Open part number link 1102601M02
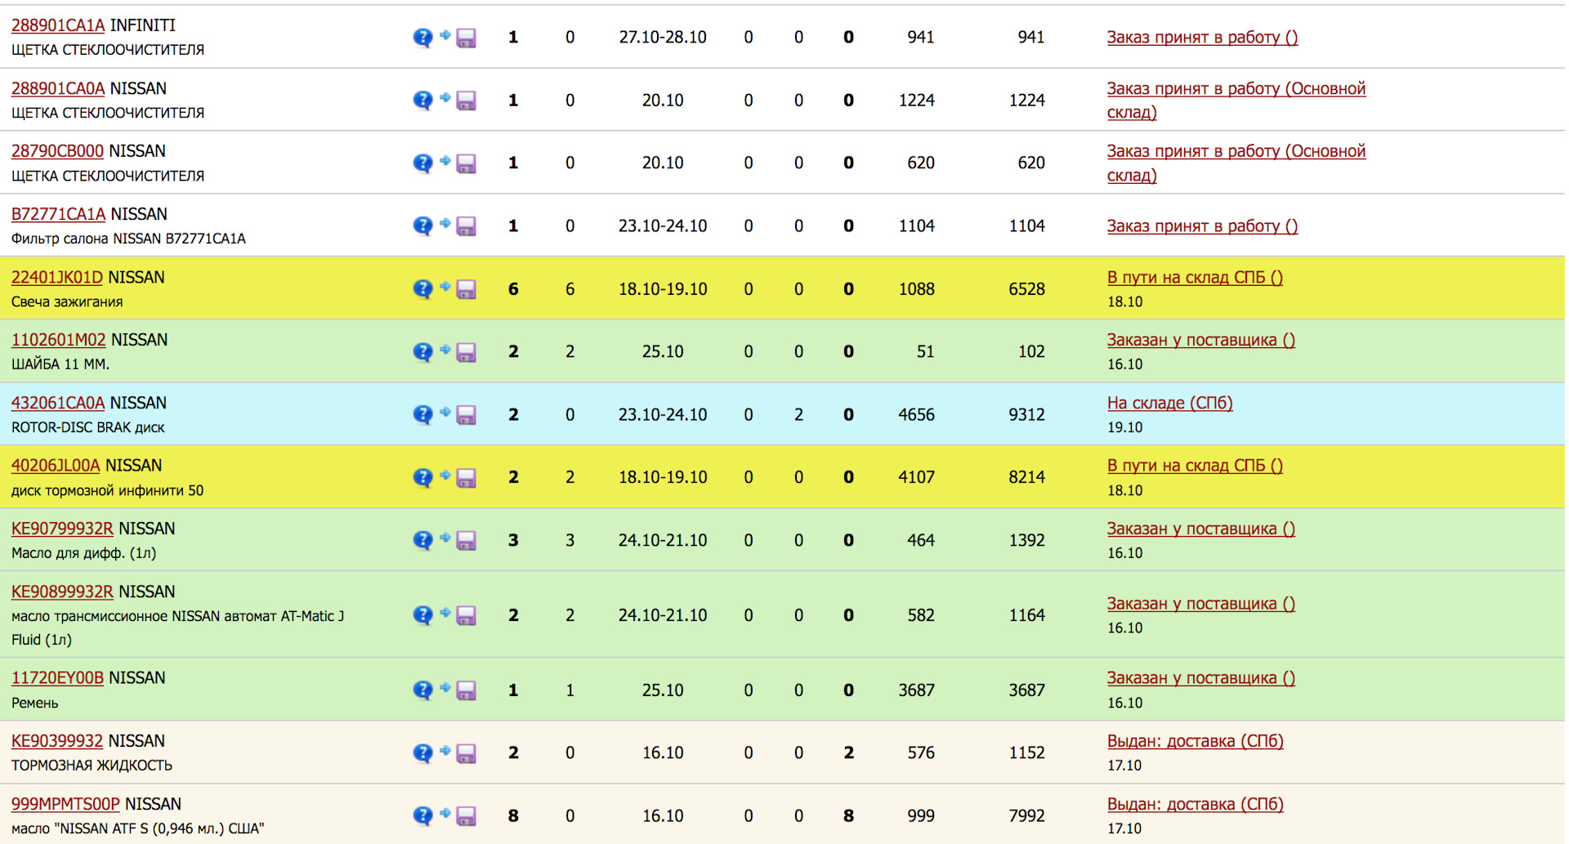 (58, 340)
